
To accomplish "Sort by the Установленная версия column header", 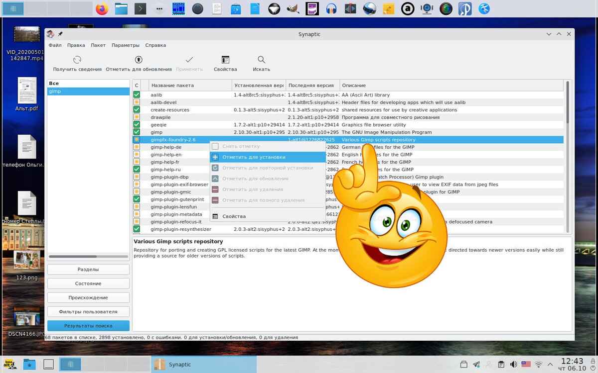I will click(x=259, y=86).
